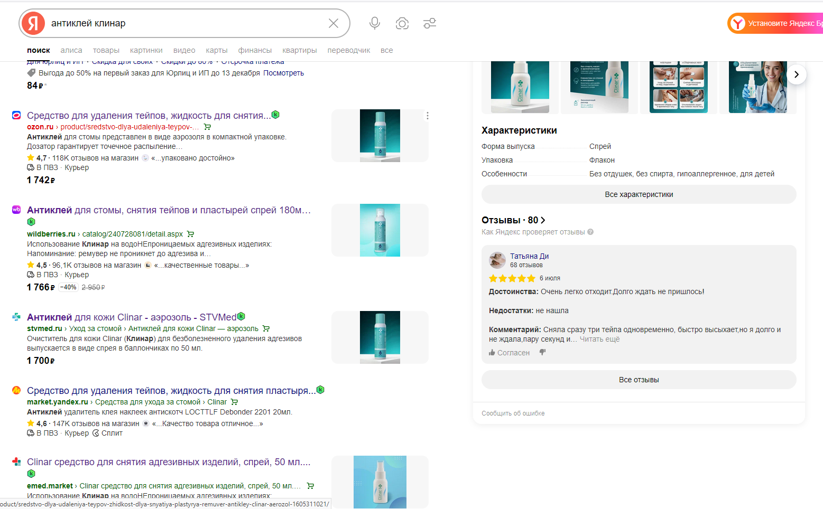Click 'Сообщить об ошибке' link
Viewport: 823px width, 509px height.
tap(513, 413)
